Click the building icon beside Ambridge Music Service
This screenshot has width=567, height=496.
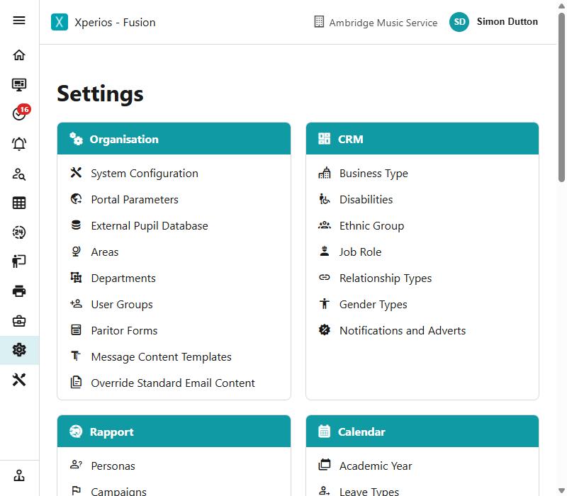tap(319, 22)
